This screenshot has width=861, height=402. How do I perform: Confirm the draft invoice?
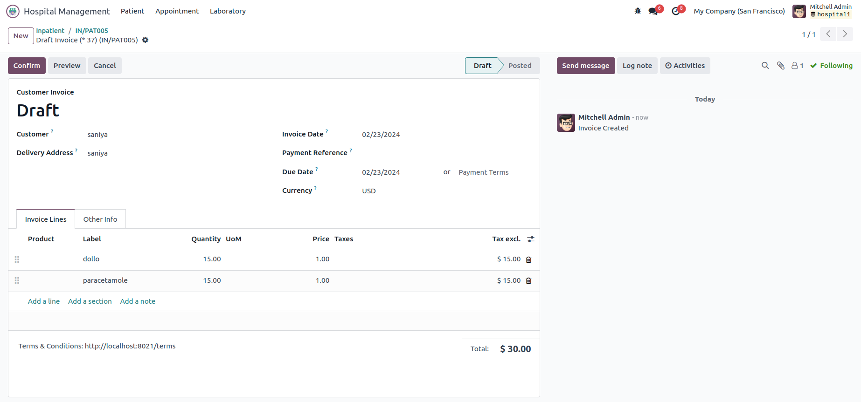[27, 66]
